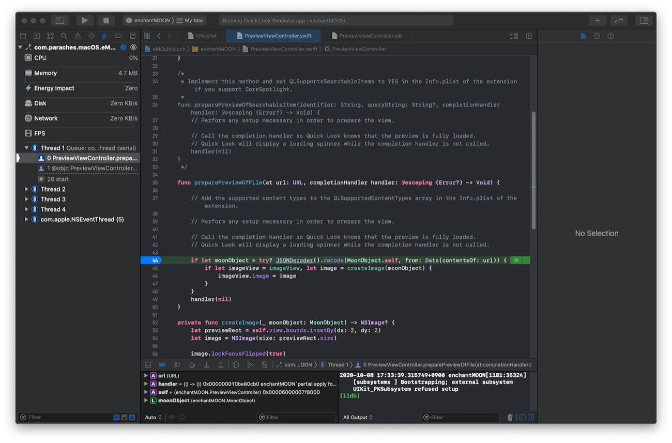Pick the My Mac run destination

[x=190, y=21]
